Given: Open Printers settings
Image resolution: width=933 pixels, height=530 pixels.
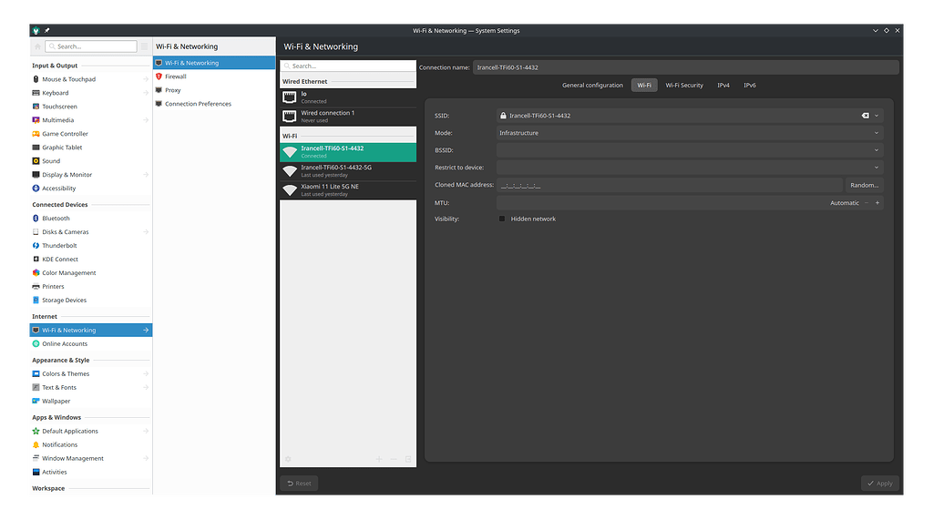Looking at the screenshot, I should click(90, 287).
